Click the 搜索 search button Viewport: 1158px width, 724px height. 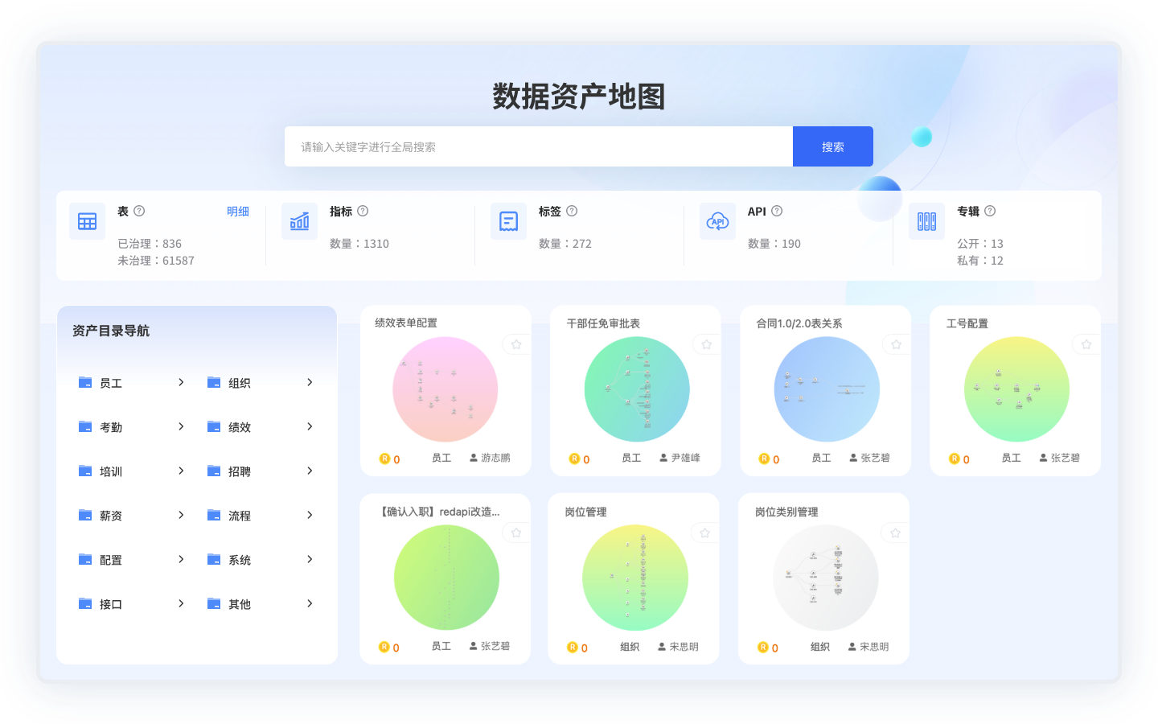click(832, 146)
